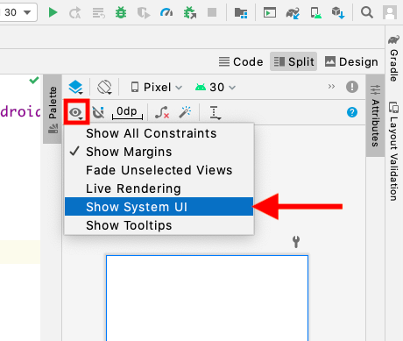Toggle the checked Show Margins option
The height and width of the screenshot is (341, 403).
point(159,152)
